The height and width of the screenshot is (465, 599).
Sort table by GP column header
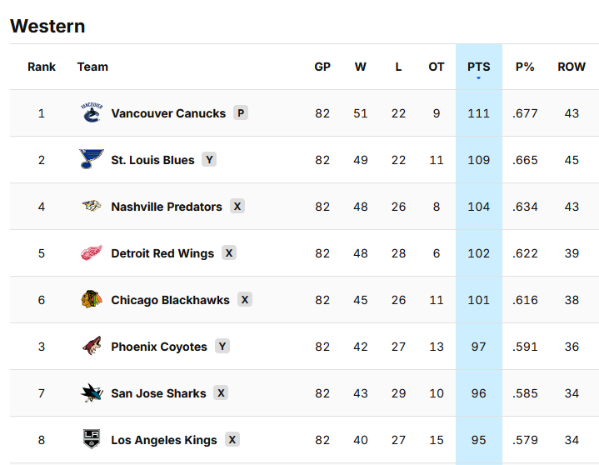322,67
